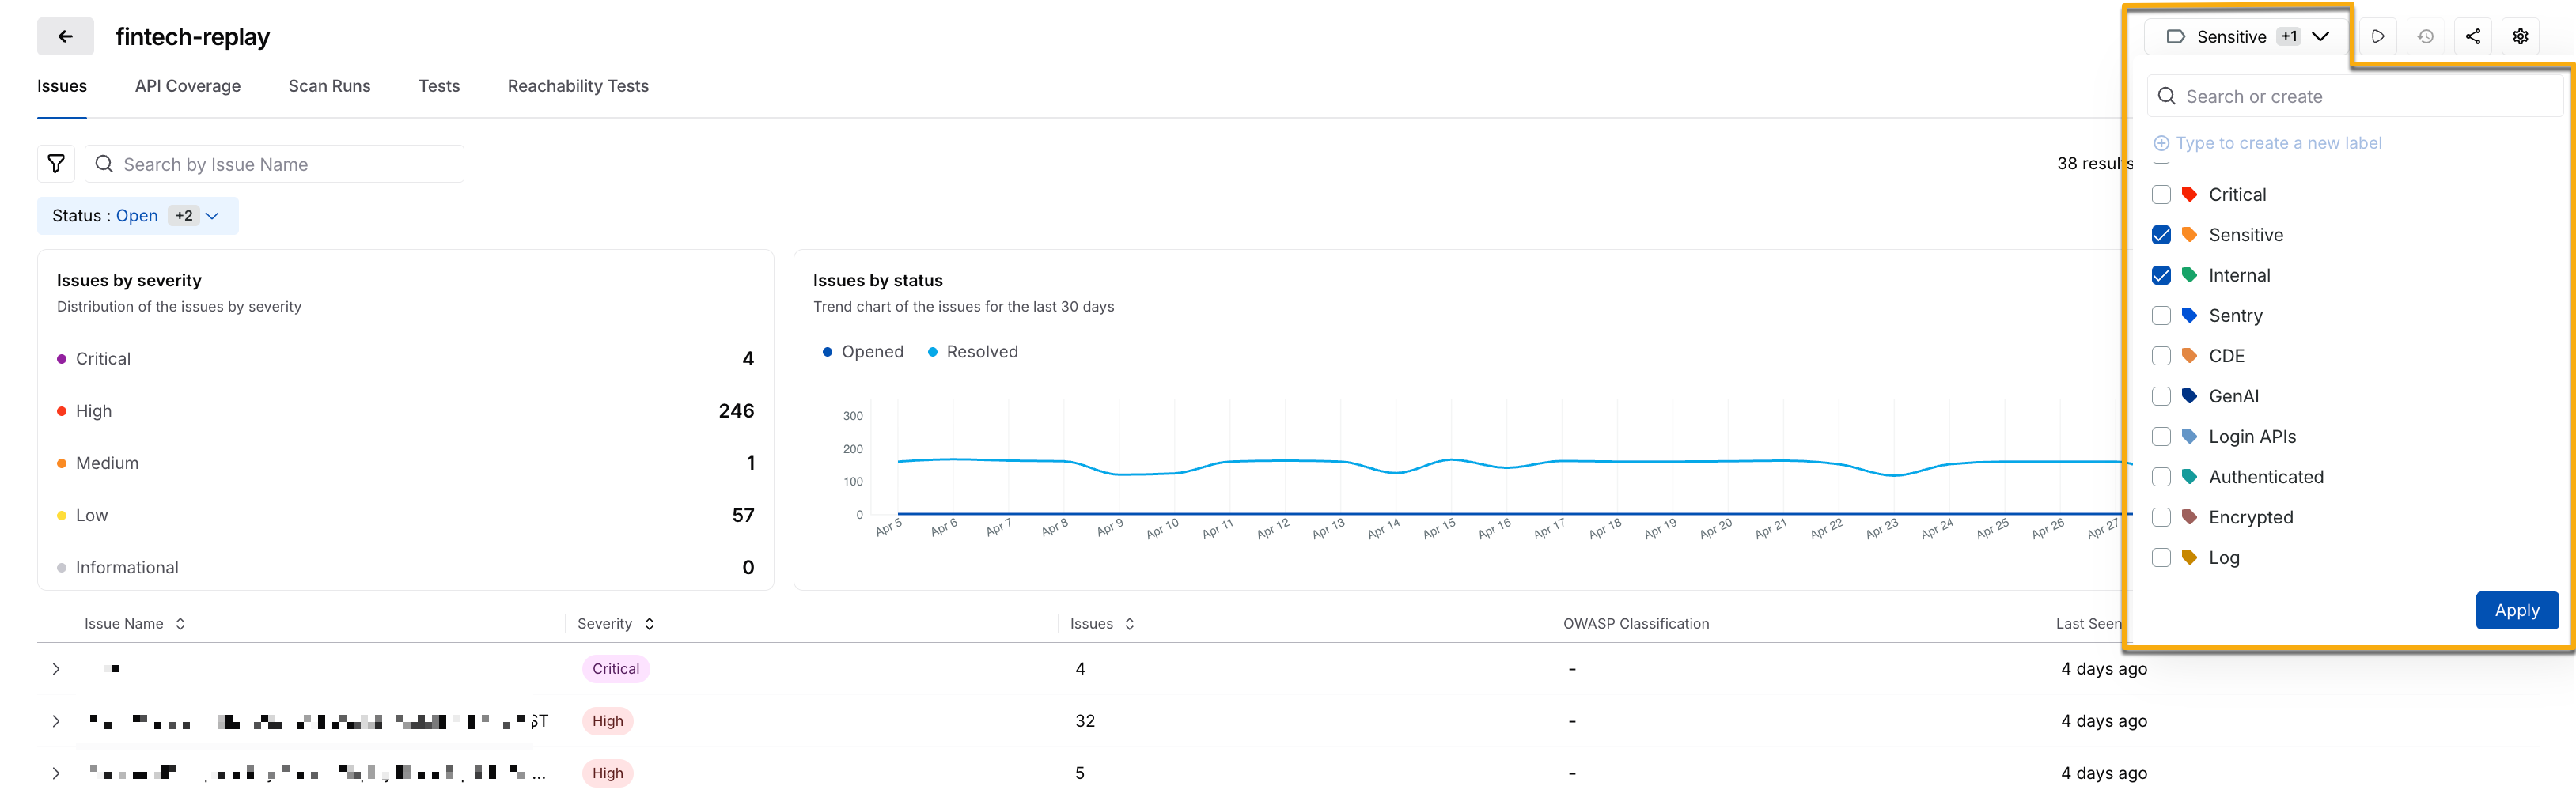Click the run/play icon in top toolbar

tap(2377, 37)
